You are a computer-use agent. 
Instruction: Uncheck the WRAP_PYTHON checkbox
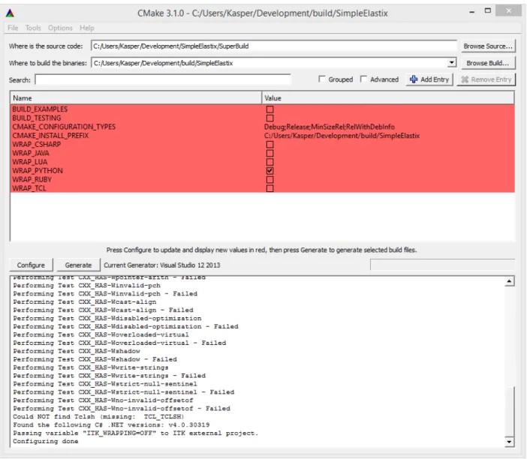[x=270, y=170]
